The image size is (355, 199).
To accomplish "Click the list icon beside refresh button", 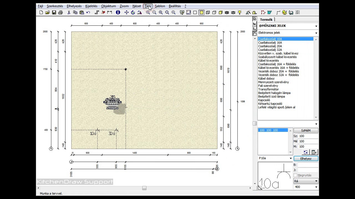I will point(314,152).
